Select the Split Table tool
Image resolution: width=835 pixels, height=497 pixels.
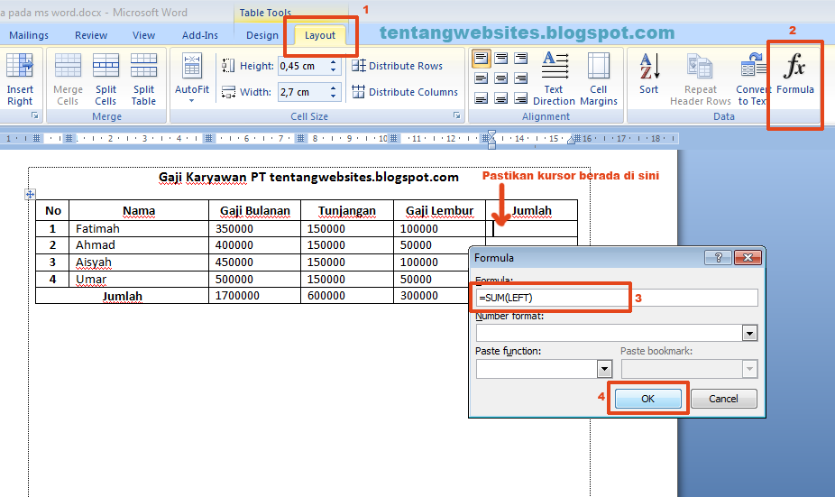point(143,79)
